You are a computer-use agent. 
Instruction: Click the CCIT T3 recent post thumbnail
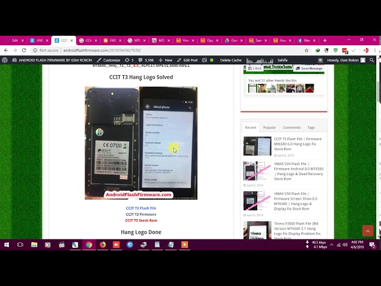coord(257,146)
